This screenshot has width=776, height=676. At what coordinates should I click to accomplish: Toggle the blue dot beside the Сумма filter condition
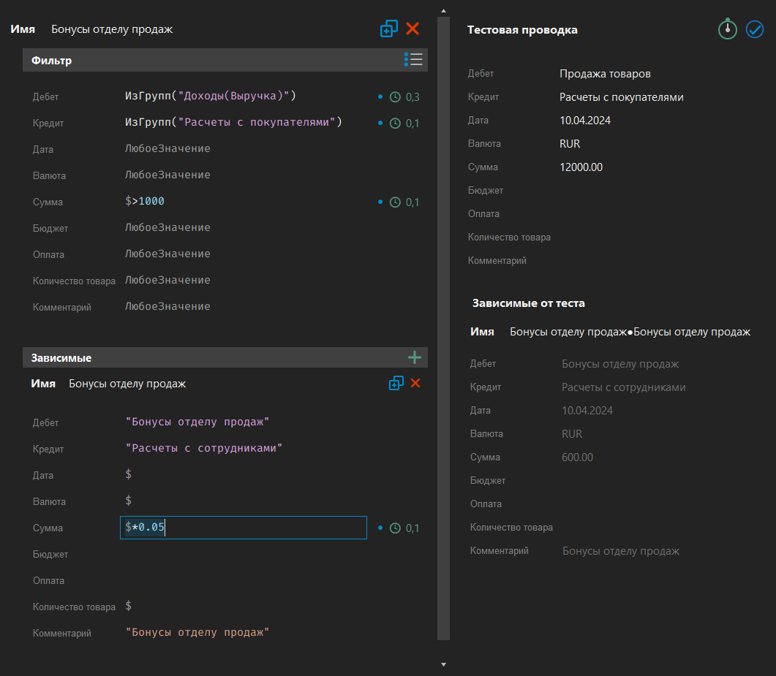tap(380, 202)
